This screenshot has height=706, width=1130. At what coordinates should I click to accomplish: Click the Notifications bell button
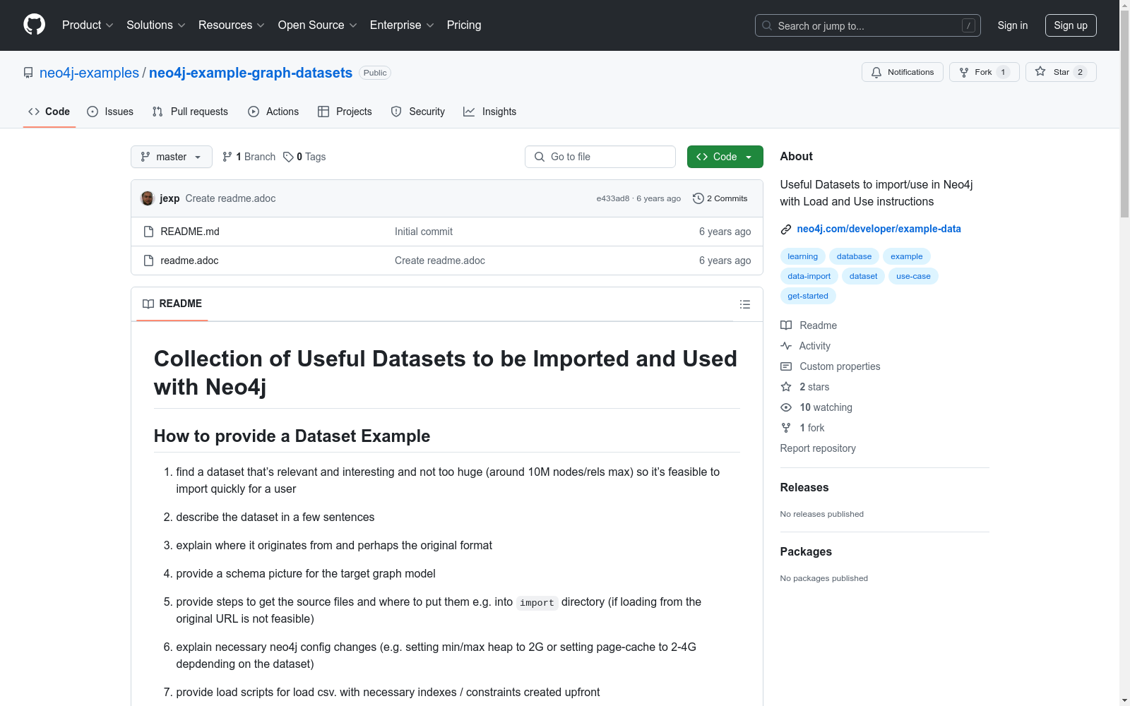pos(902,72)
